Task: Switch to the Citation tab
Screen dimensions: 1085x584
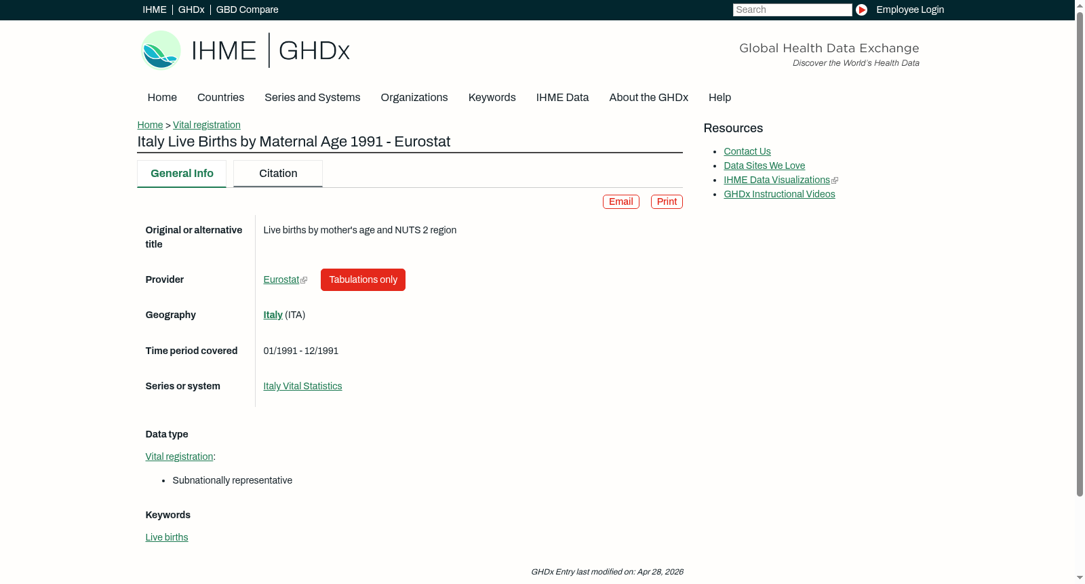Action: click(278, 174)
